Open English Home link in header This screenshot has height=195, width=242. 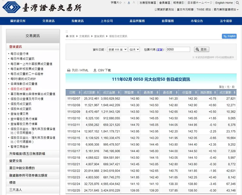[x=224, y=3]
